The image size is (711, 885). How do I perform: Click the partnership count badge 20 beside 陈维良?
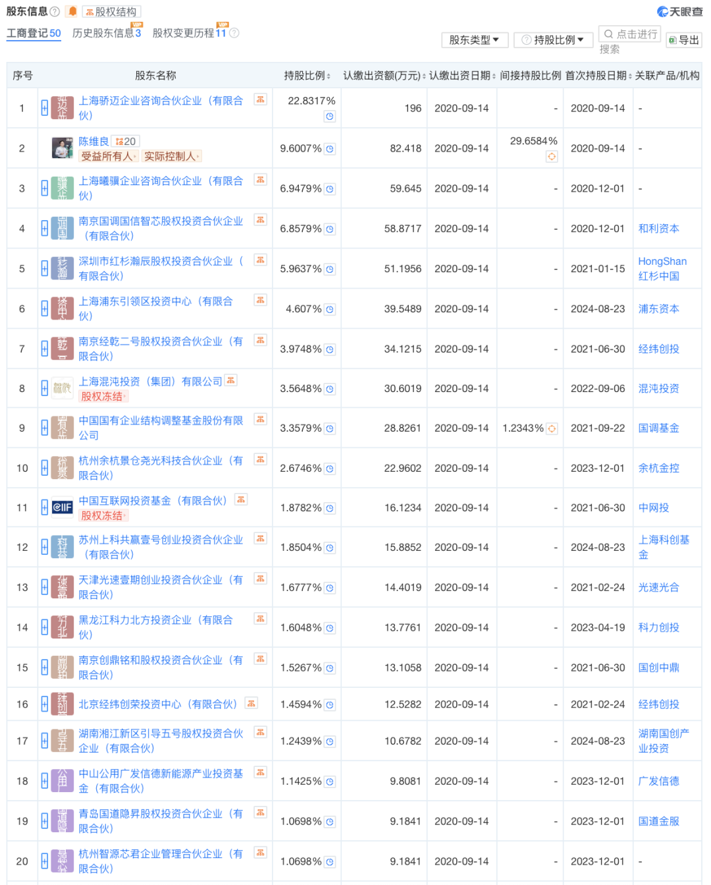pos(126,141)
